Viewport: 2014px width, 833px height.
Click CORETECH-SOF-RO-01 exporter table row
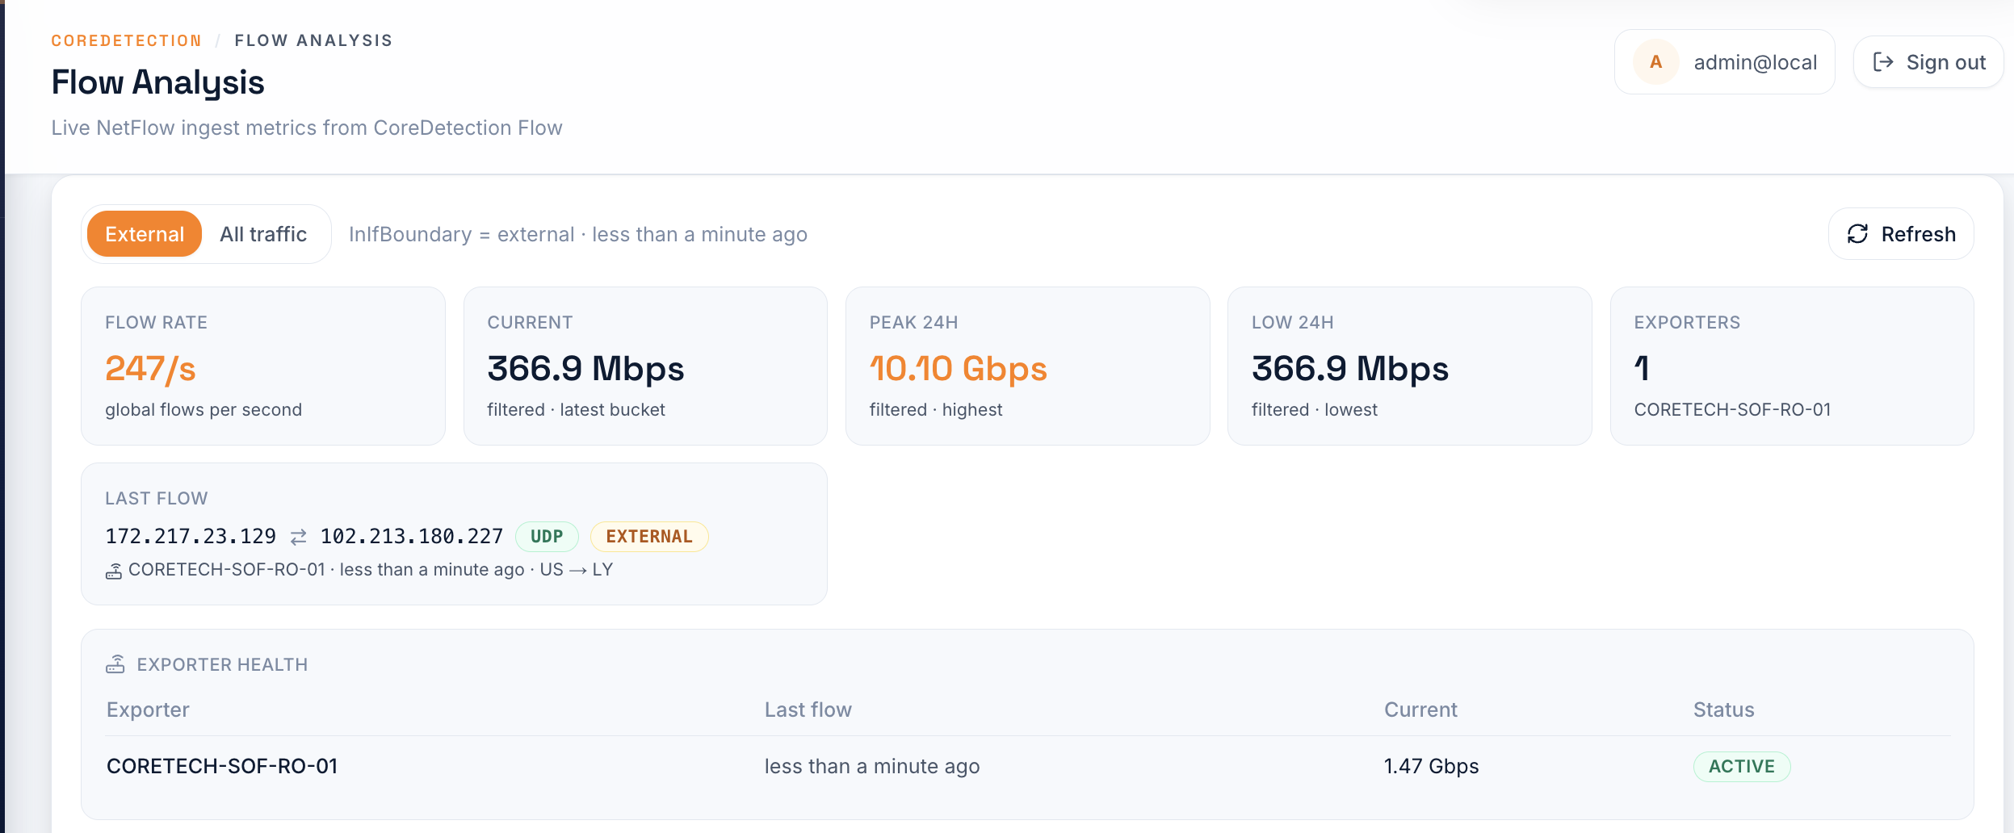[1027, 767]
